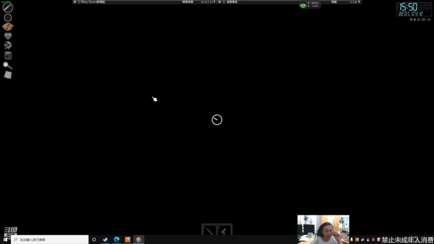Click the player inventory collapse icon

click(75, 2)
